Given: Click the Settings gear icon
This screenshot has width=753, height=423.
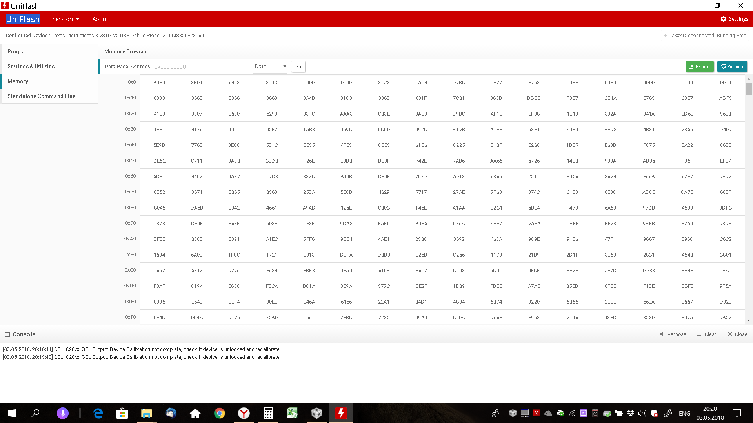Looking at the screenshot, I should tap(724, 19).
